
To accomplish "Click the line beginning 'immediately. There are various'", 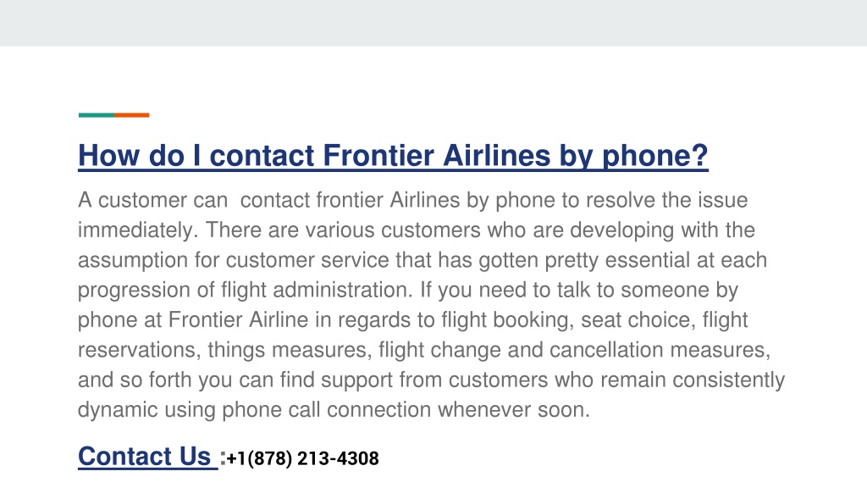I will pyautogui.click(x=417, y=230).
